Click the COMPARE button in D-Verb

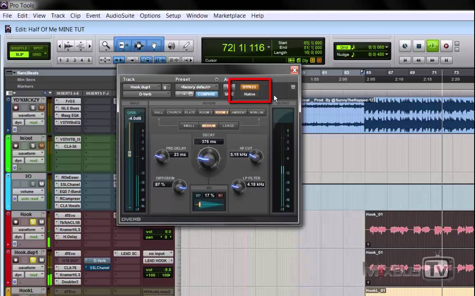click(206, 94)
